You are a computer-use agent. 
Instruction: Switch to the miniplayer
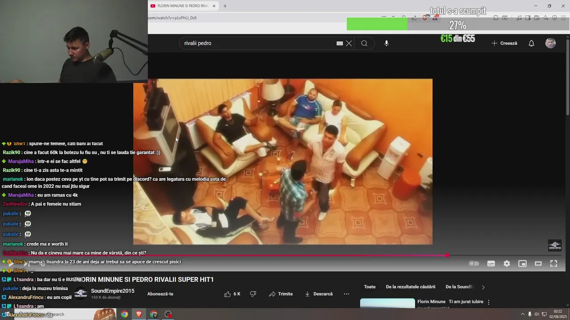(x=522, y=264)
